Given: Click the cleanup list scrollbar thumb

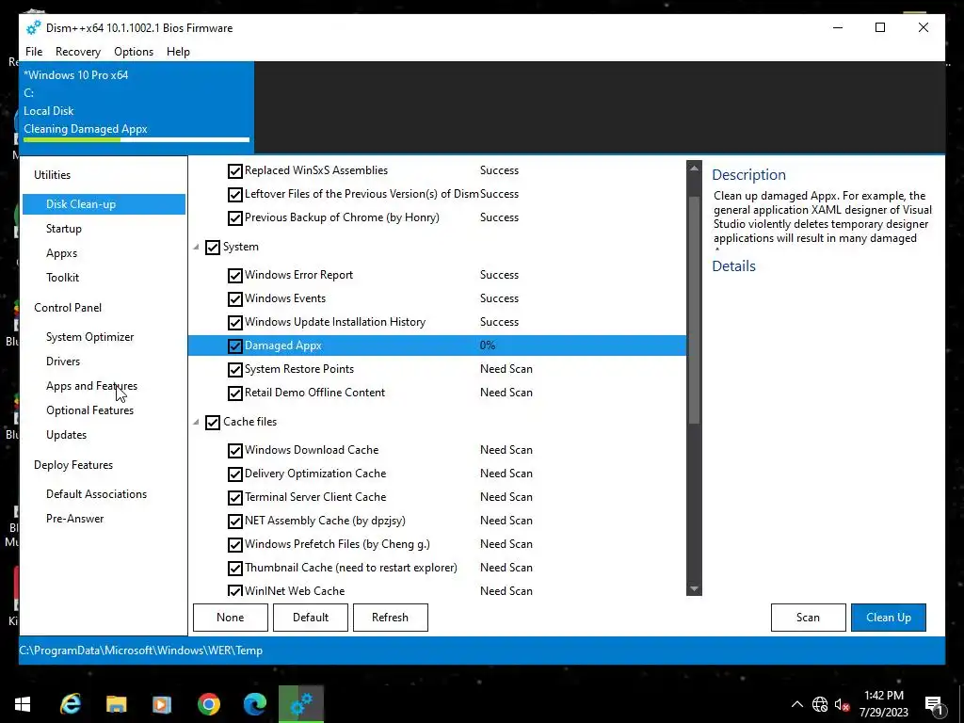Looking at the screenshot, I should click(x=694, y=311).
